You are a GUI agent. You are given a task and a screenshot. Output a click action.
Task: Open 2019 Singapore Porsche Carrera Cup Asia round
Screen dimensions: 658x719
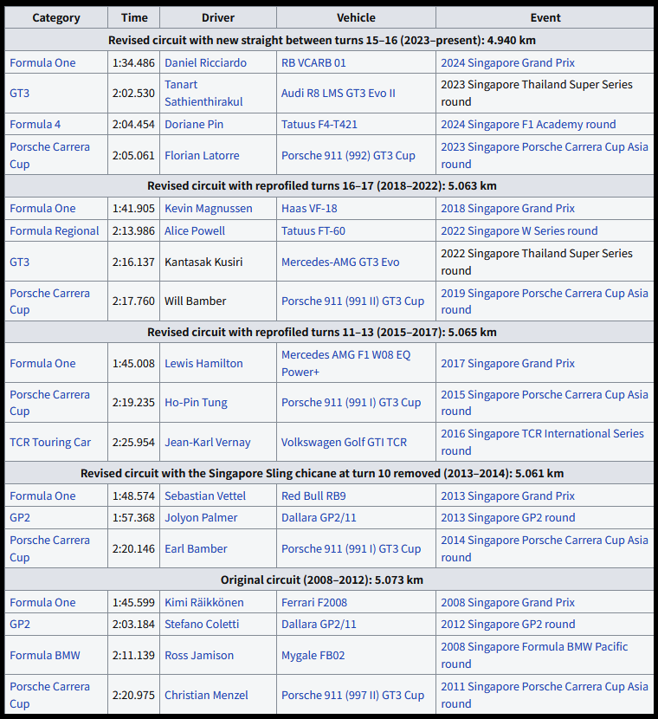(x=545, y=301)
